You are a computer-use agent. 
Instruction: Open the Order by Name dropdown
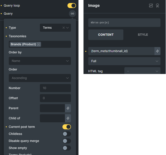[40, 61]
